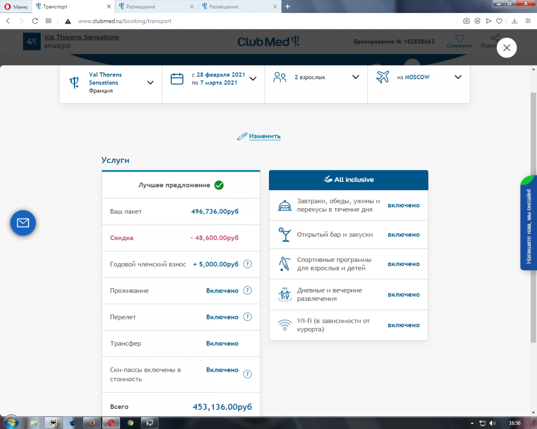537x429 pixels.
Task: Expand the Val Thorens Sensations resort dropdown
Action: click(150, 83)
